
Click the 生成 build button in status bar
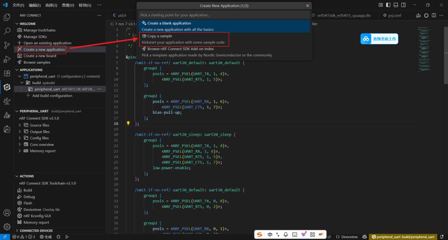(46, 237)
